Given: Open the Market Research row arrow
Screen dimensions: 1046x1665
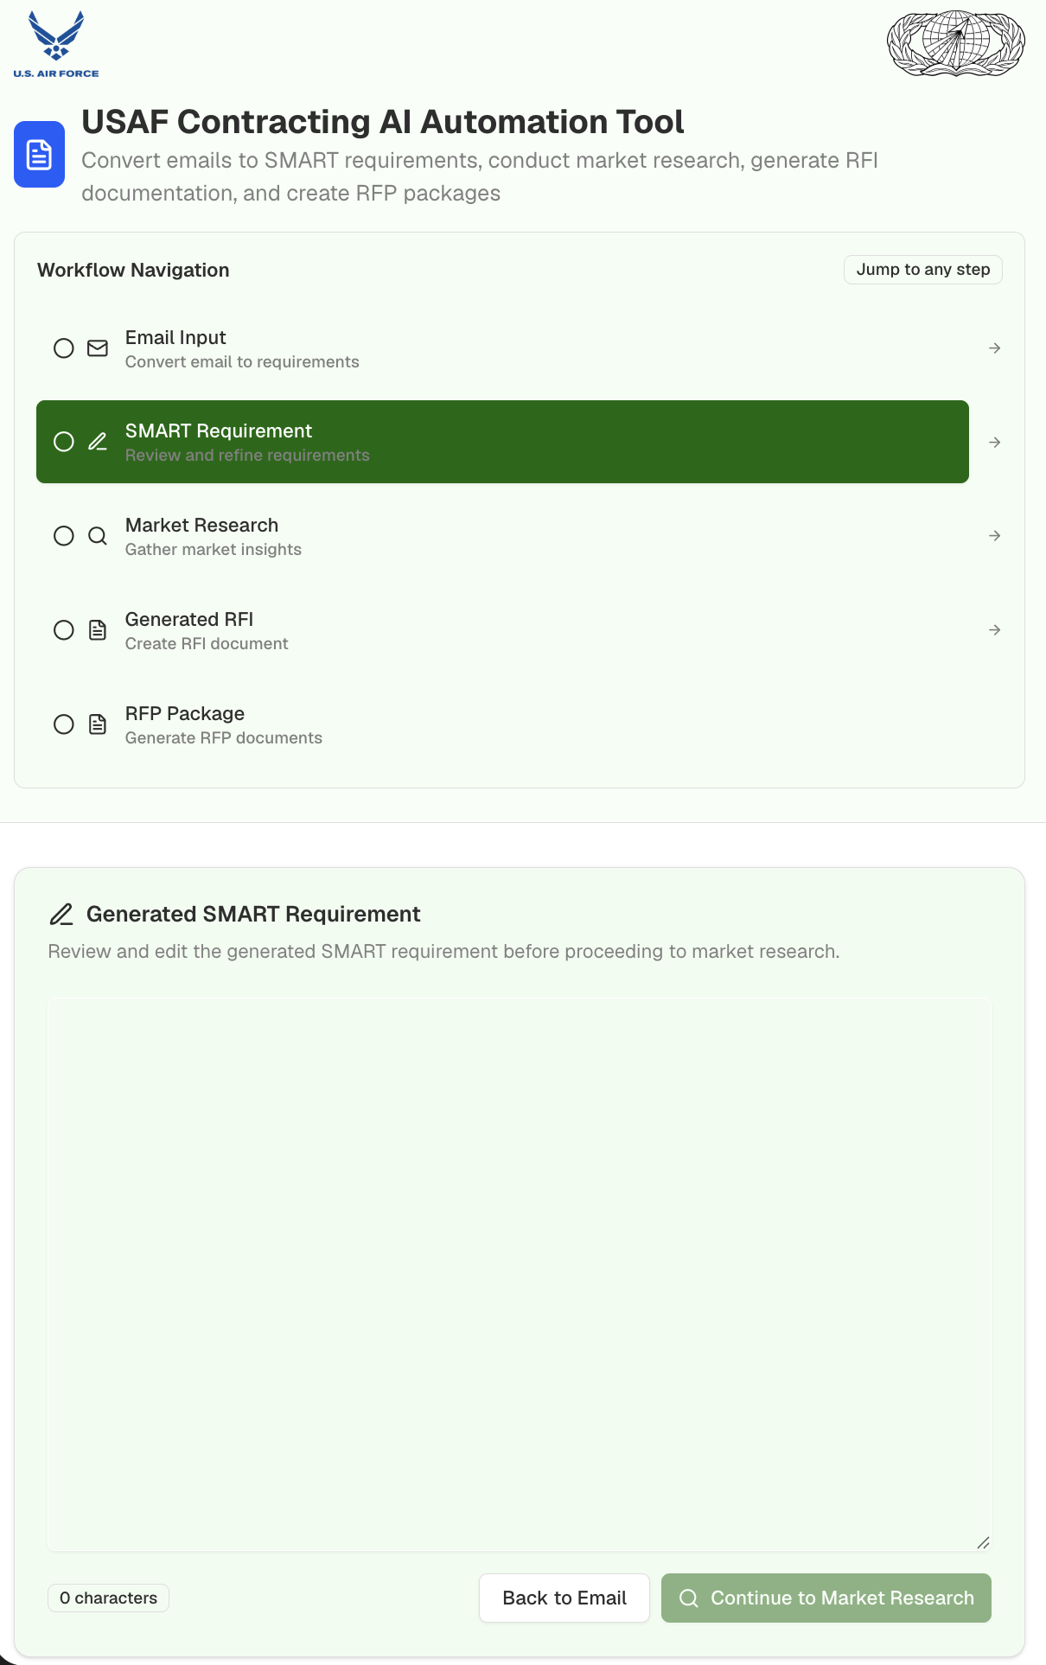Looking at the screenshot, I should (x=995, y=536).
